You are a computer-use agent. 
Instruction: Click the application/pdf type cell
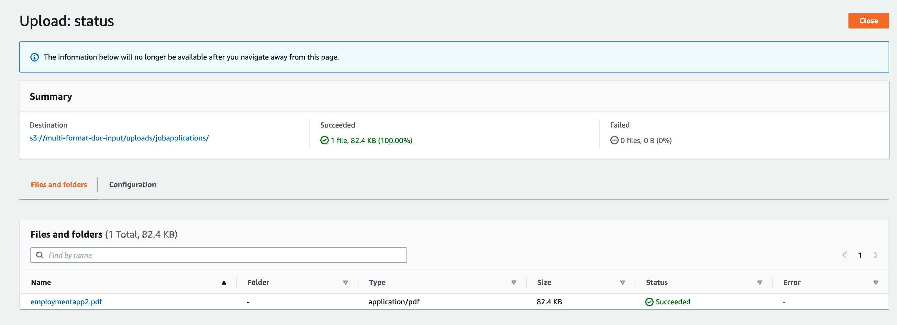click(x=394, y=302)
